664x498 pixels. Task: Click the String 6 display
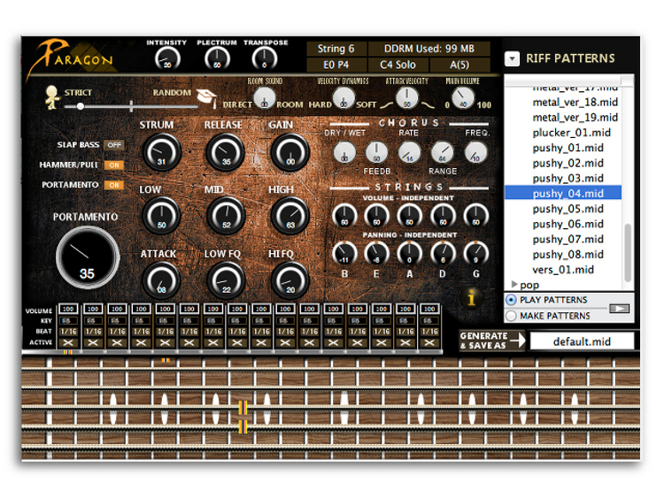[x=336, y=49]
